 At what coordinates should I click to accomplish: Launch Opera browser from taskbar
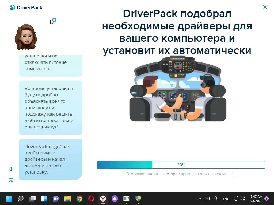[91, 199]
